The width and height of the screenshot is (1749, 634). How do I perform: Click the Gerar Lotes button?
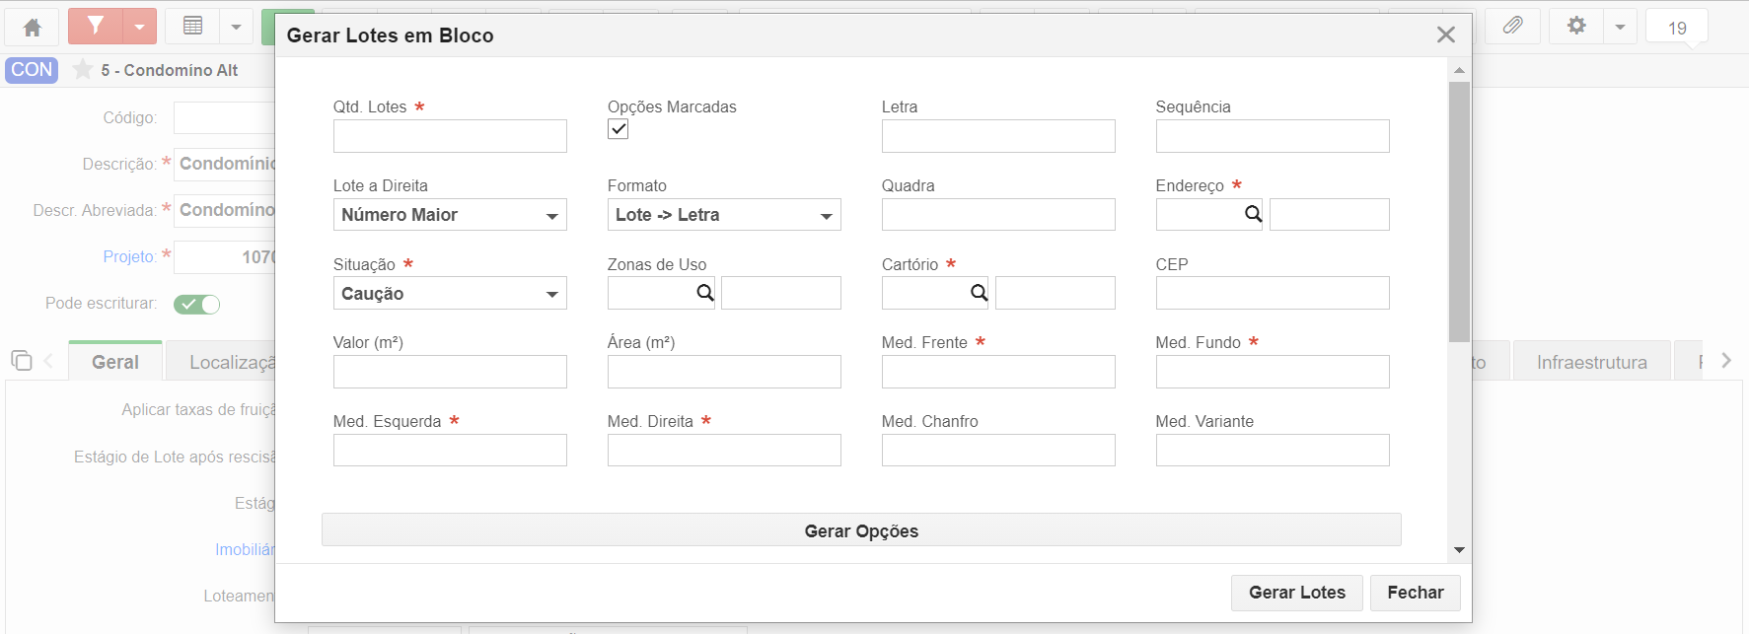[x=1297, y=593]
